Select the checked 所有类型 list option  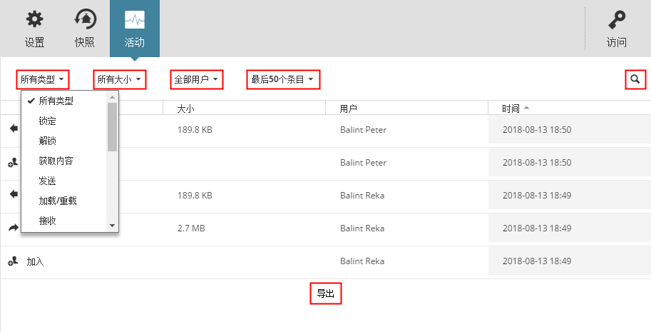[56, 101]
